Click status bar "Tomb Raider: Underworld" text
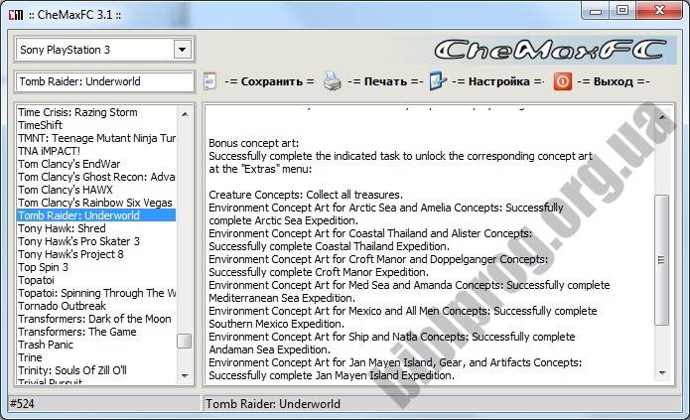Viewport: 690px width, 420px height. click(x=273, y=404)
